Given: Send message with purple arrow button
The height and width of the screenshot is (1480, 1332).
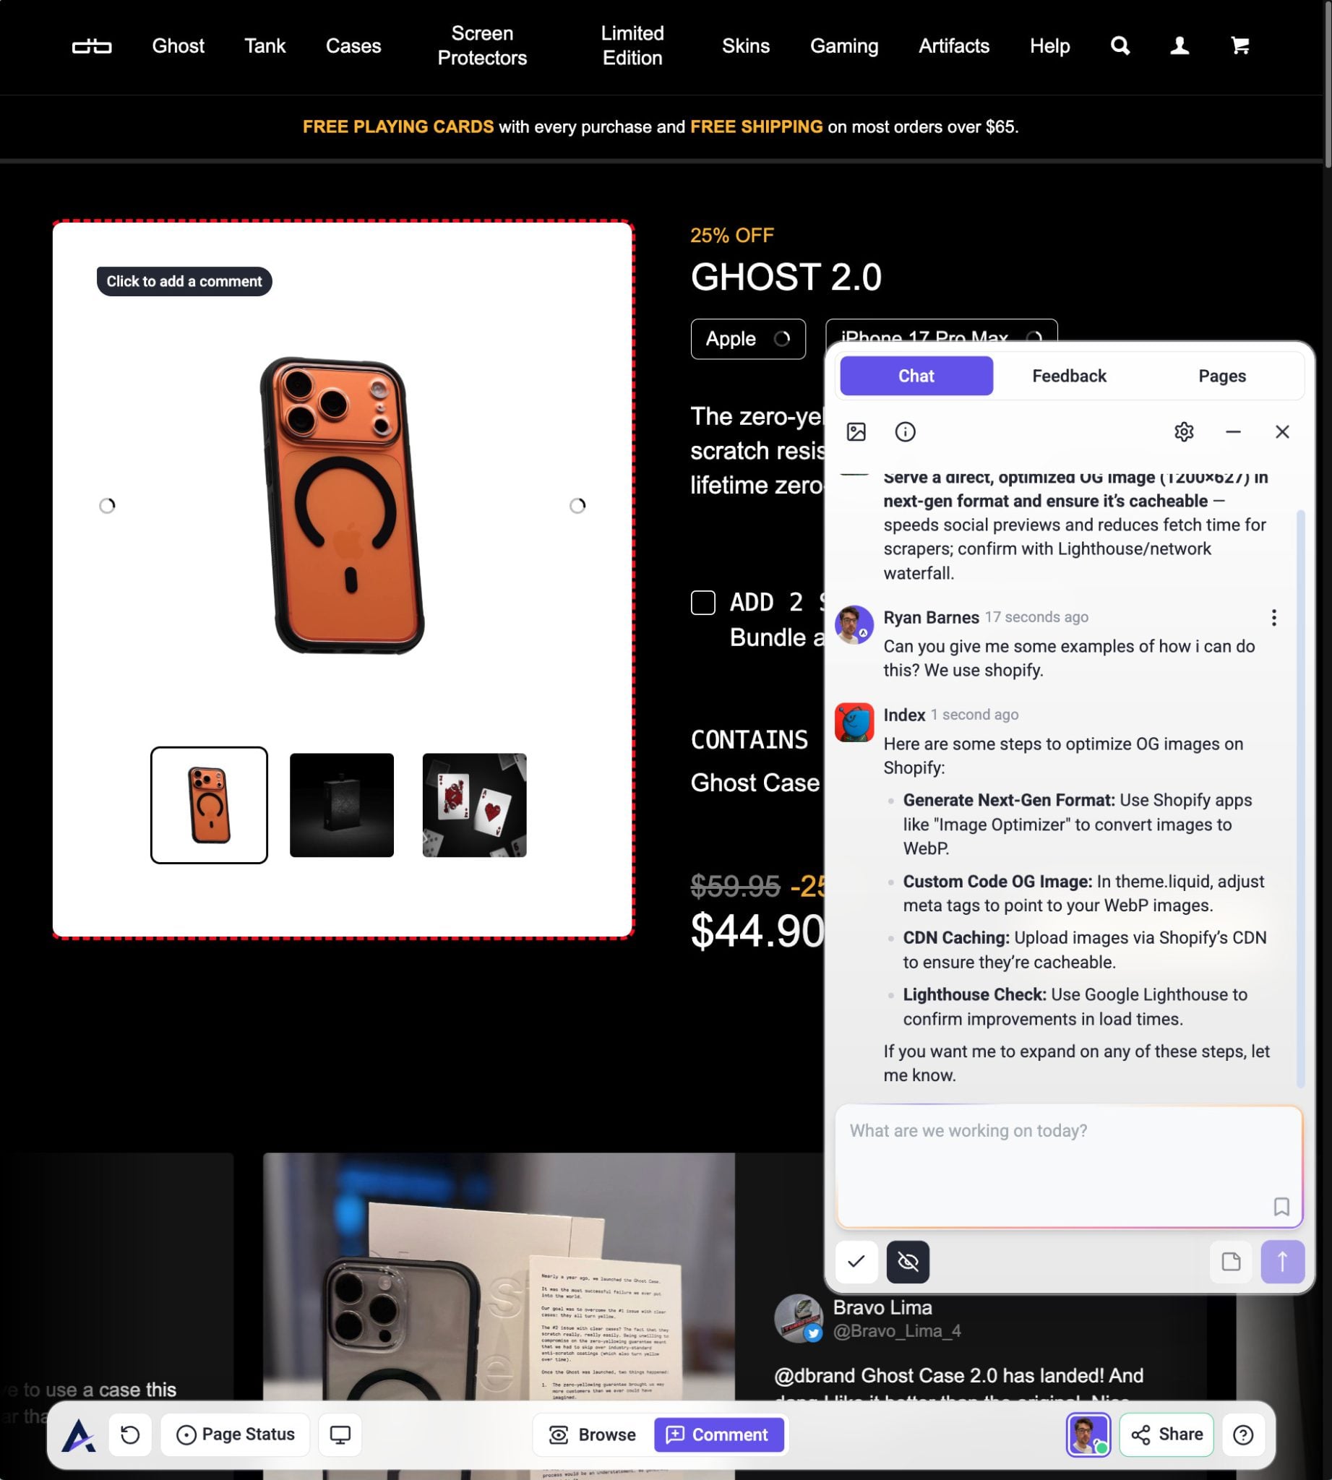Looking at the screenshot, I should click(1282, 1261).
